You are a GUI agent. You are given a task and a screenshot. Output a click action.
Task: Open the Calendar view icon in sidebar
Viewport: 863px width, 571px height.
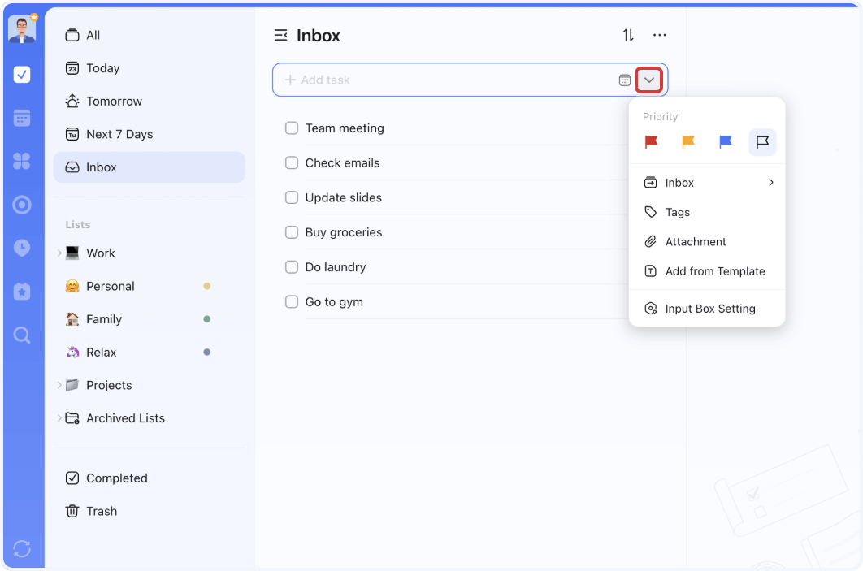pyautogui.click(x=22, y=118)
